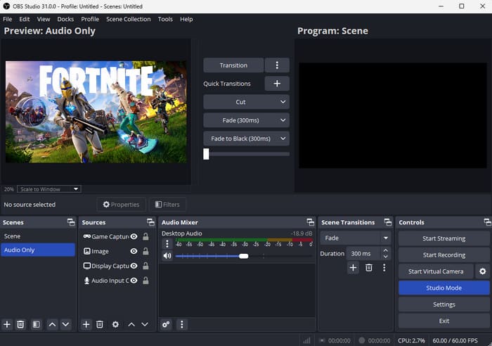Open the Profile menu

click(90, 19)
